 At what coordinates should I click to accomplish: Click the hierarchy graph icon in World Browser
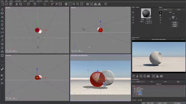[141, 100]
